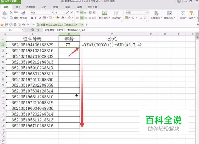Image resolution: width=199 pixels, height=144 pixels.
Task: Toggle top vertical alignment
Action: click(78, 12)
